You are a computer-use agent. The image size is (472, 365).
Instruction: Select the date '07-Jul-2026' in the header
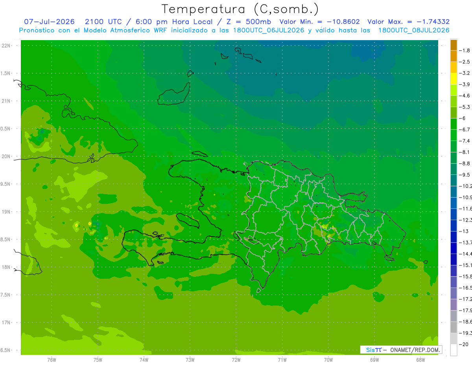coord(50,22)
